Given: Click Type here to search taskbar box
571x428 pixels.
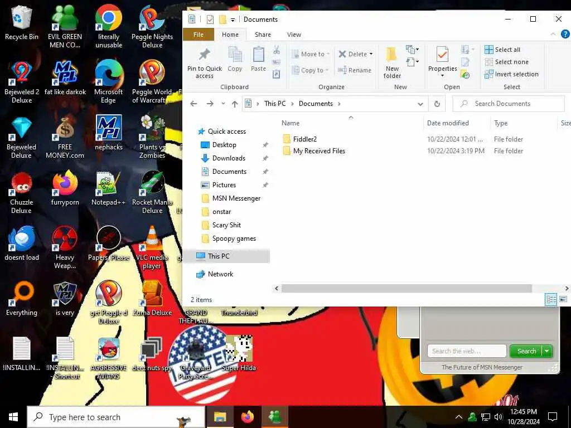Looking at the screenshot, I should coord(116,417).
